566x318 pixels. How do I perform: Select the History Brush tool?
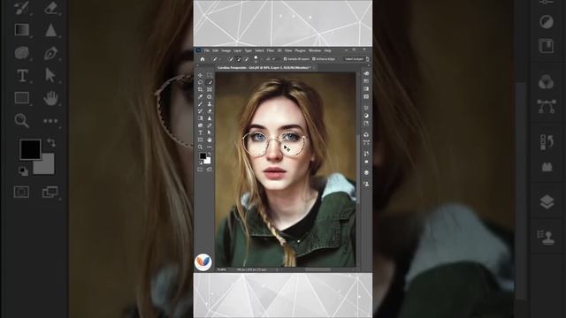(x=201, y=111)
